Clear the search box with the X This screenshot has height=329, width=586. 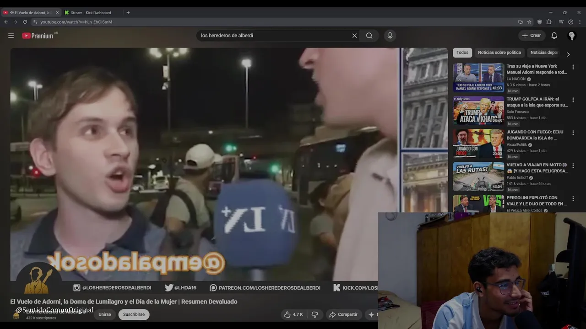tap(354, 36)
